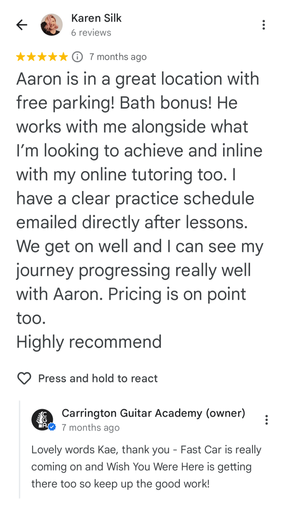Click Karen Silk's name
This screenshot has width=288, height=512.
(96, 18)
